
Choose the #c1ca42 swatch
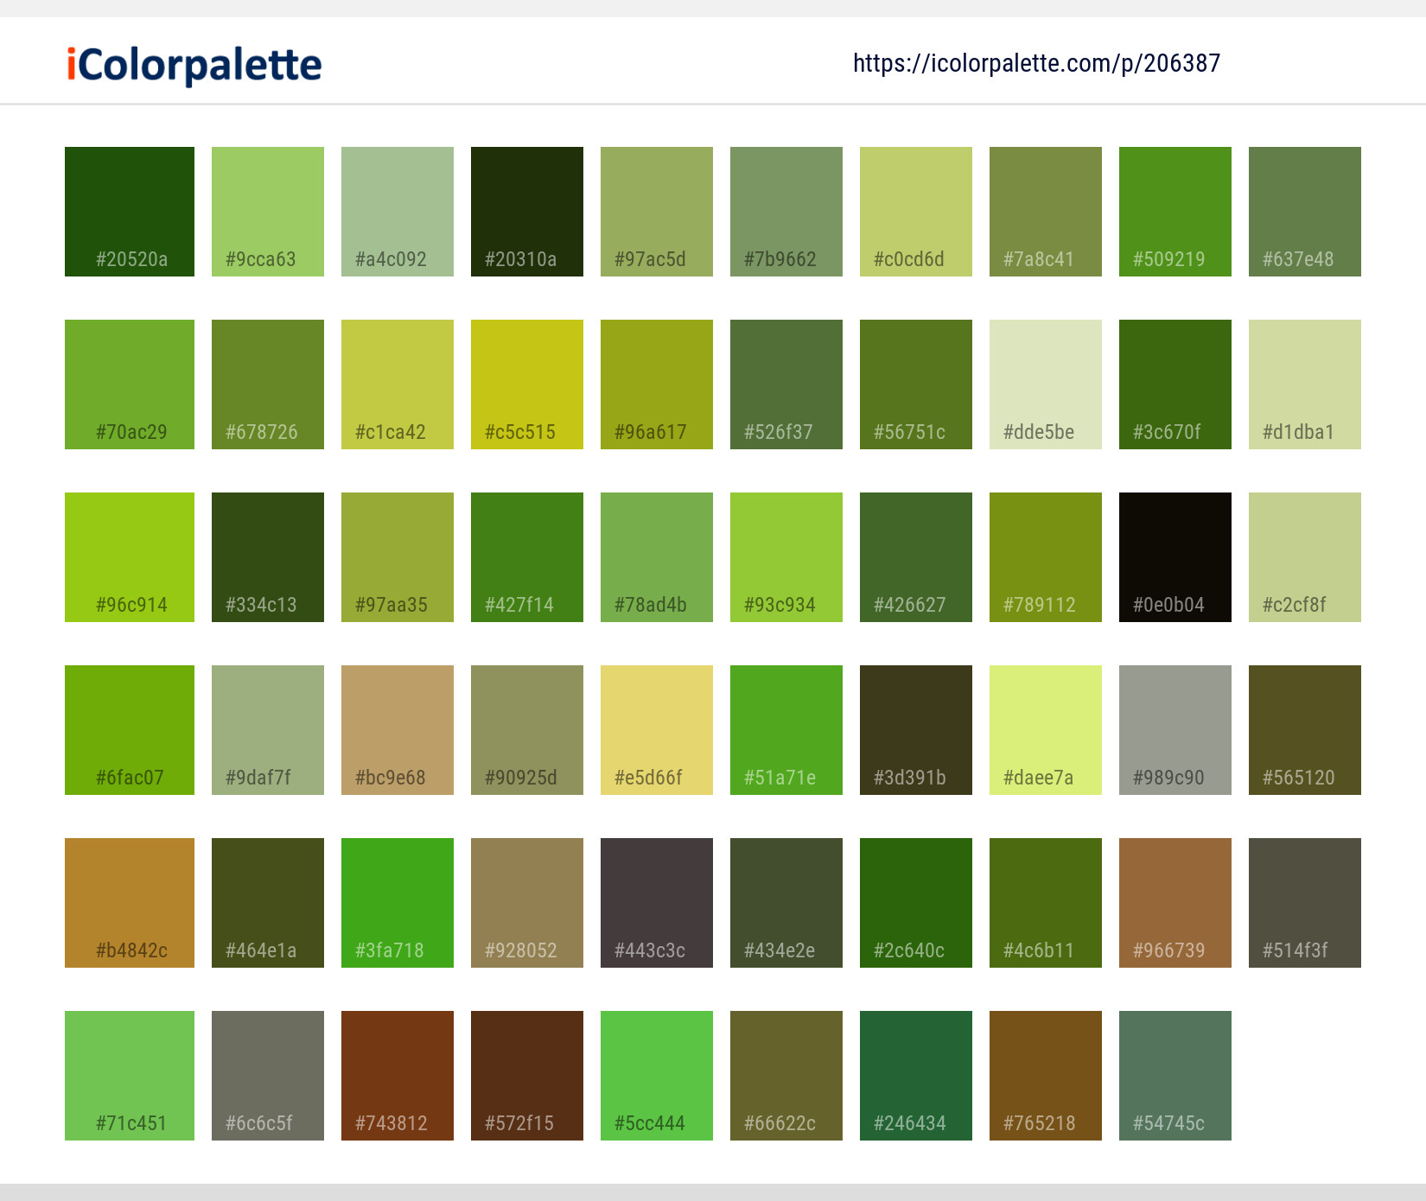pos(398,384)
